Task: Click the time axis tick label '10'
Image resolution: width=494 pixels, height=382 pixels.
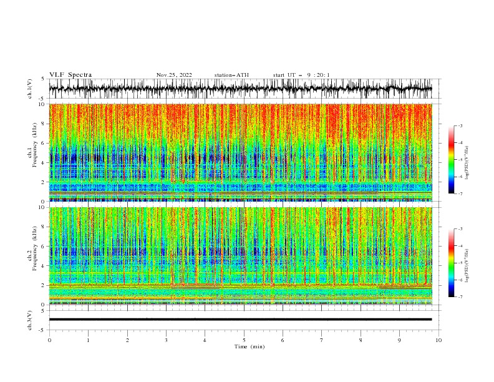Action: (438, 340)
